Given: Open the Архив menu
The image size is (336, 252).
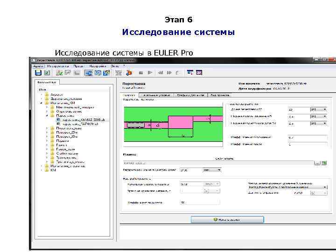Looking at the screenshot, I should point(38,66).
